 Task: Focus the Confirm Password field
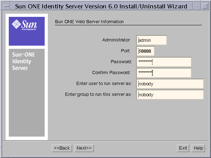coord(164,73)
